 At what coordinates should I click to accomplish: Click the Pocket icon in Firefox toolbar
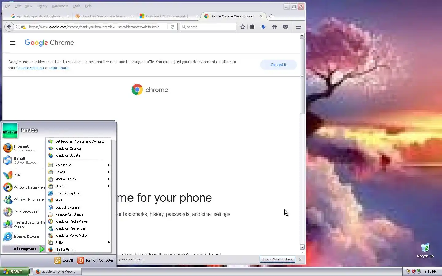tap(285, 27)
